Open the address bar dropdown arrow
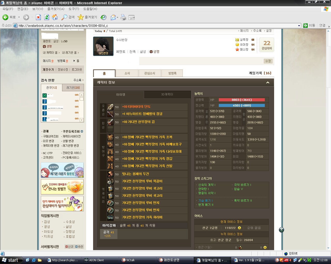The height and width of the screenshot is (264, 331). (x=299, y=26)
